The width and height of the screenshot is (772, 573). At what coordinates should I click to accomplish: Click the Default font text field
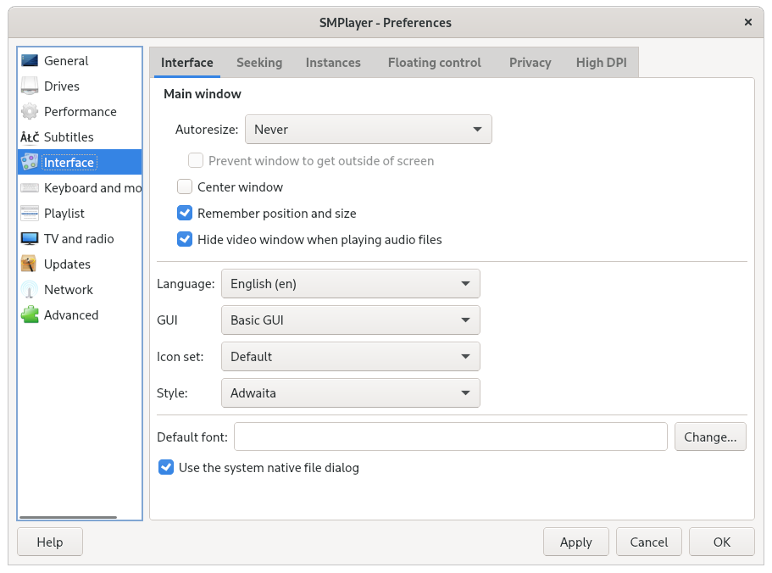coord(450,437)
